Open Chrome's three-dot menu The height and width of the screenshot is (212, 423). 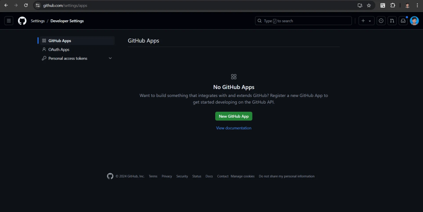(418, 5)
